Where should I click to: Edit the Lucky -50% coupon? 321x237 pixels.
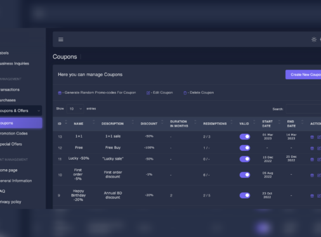click(x=319, y=159)
